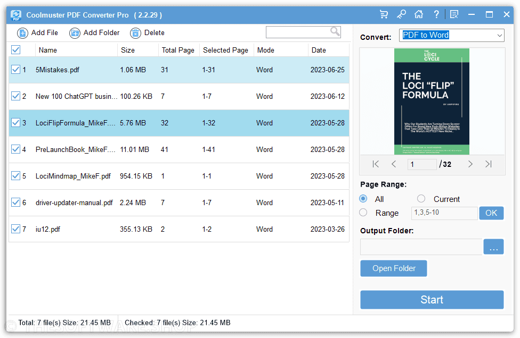Click the Total 7 file(s) status text
Image resolution: width=520 pixels, height=338 pixels.
[x=64, y=323]
